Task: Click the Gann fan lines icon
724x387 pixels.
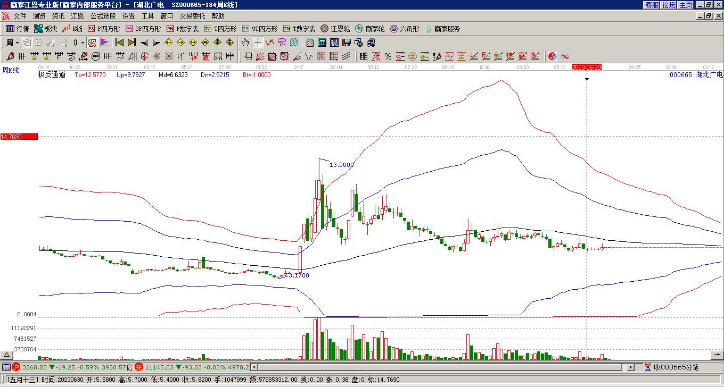Action: pyautogui.click(x=260, y=56)
